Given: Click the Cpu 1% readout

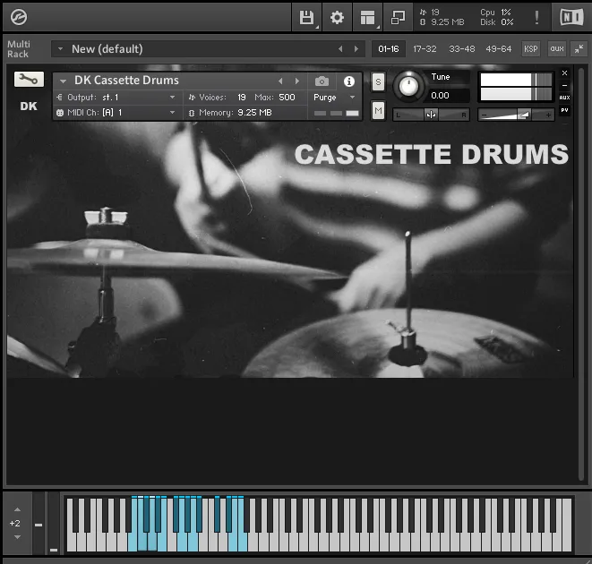Looking at the screenshot, I should [x=496, y=13].
